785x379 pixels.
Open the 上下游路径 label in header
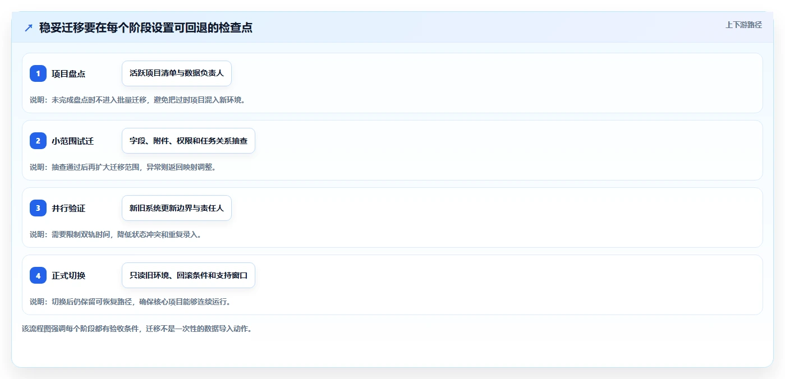[x=743, y=25]
